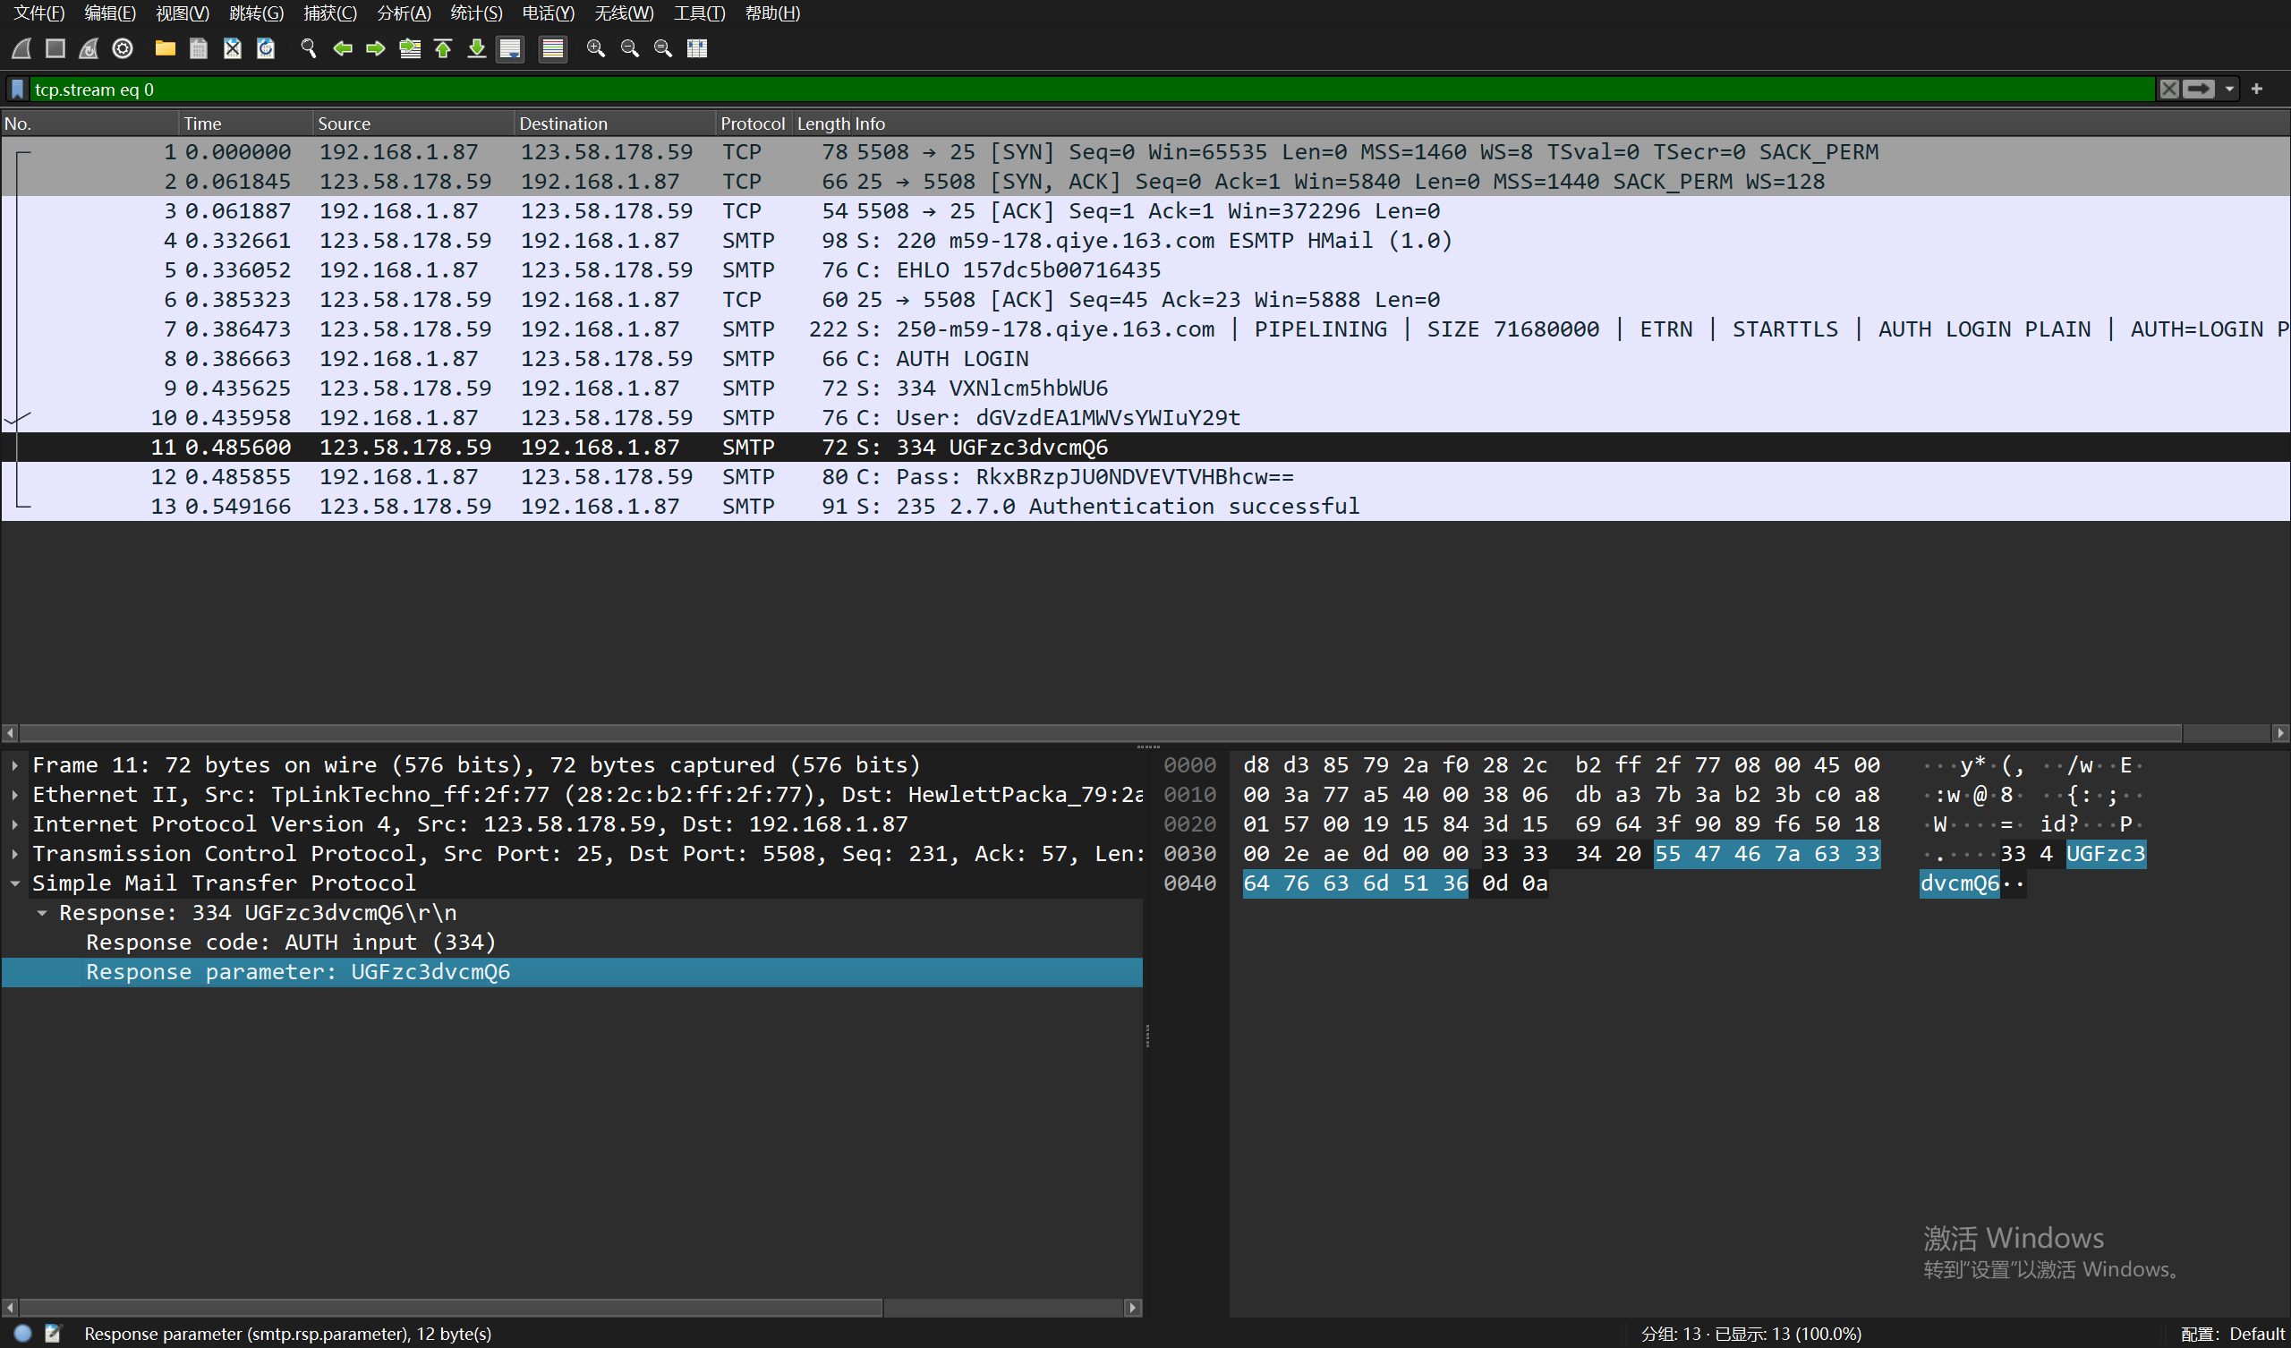Image resolution: width=2291 pixels, height=1348 pixels.
Task: Collapse the Simple Mail Transfer Protocol node
Action: 14,883
